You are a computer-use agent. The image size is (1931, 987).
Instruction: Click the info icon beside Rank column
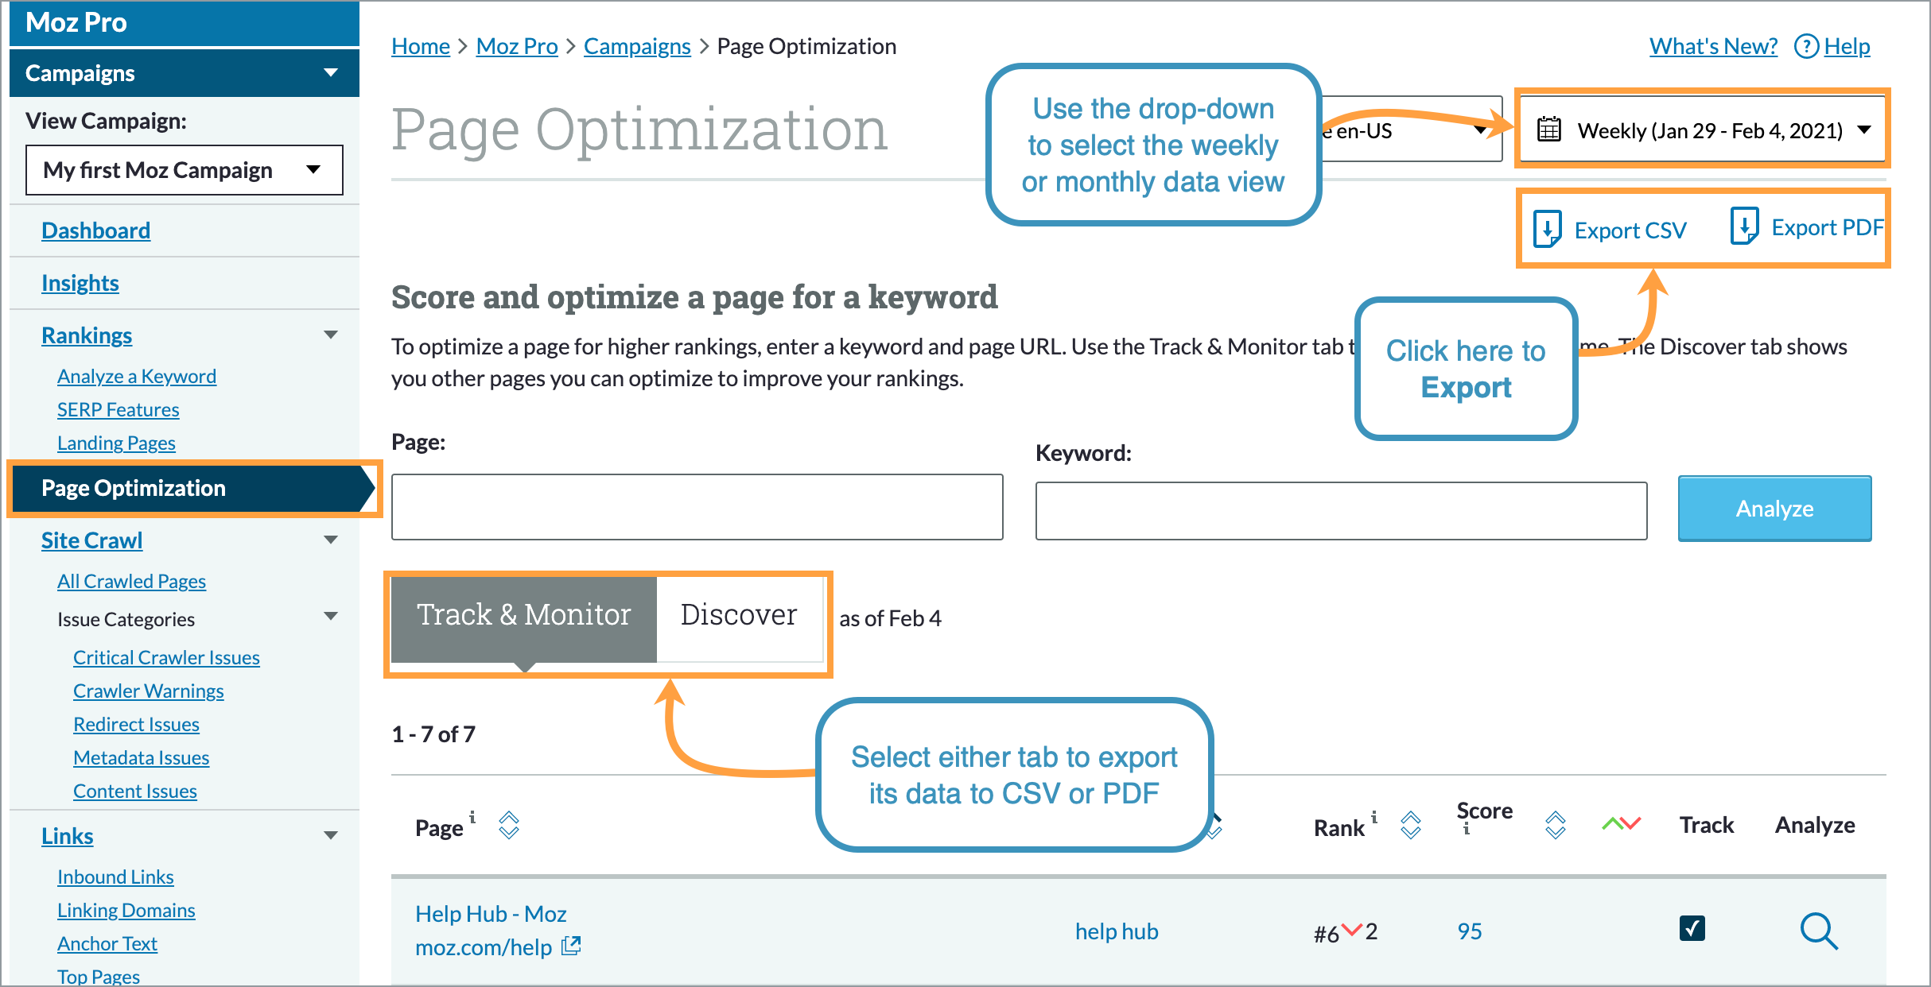pyautogui.click(x=1373, y=817)
